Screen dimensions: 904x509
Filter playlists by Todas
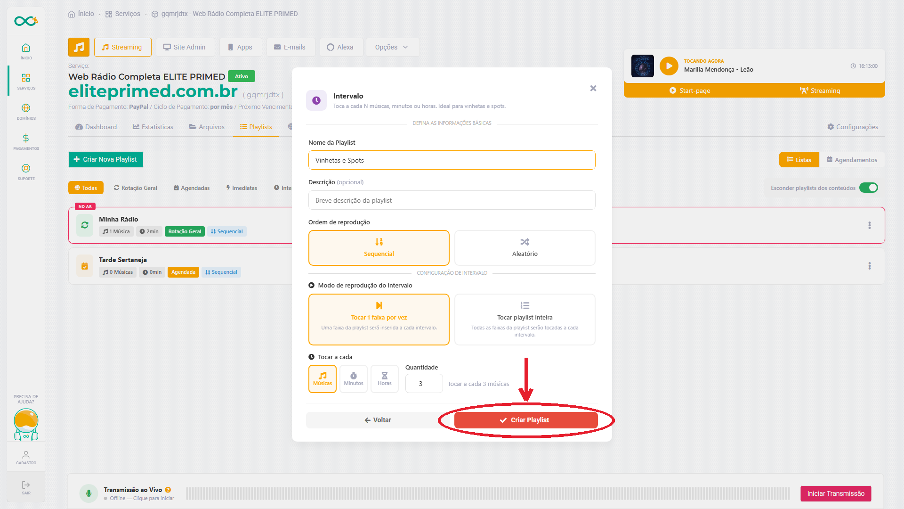coord(86,188)
